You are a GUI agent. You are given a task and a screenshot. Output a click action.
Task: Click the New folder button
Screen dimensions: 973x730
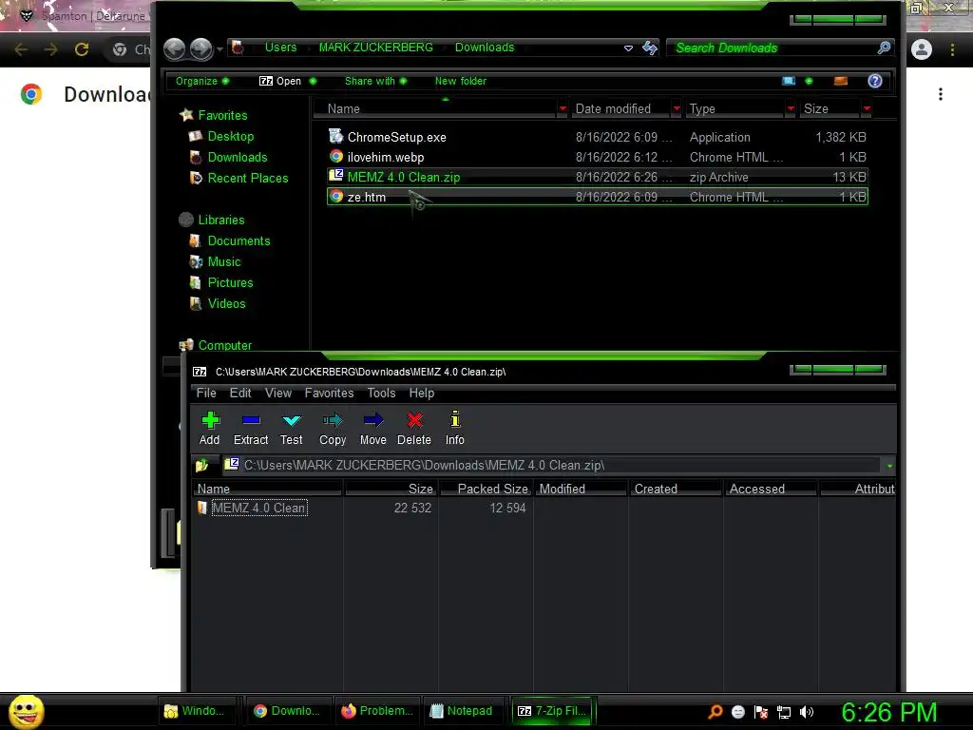coord(461,81)
